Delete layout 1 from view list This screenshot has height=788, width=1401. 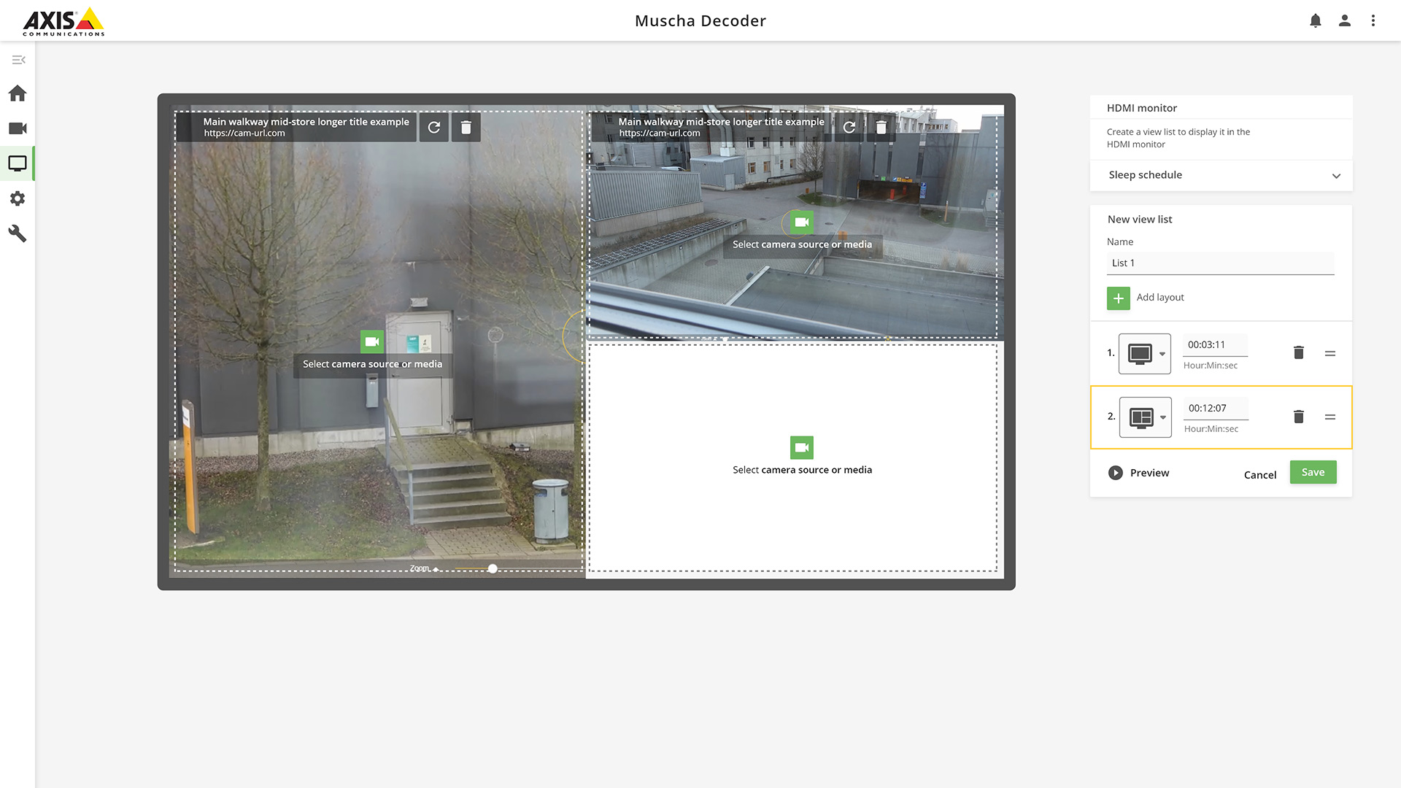tap(1298, 353)
